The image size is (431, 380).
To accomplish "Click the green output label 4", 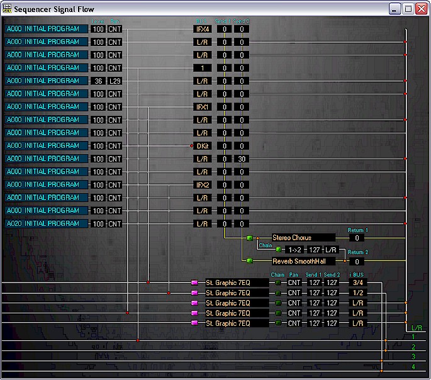I will coord(413,367).
